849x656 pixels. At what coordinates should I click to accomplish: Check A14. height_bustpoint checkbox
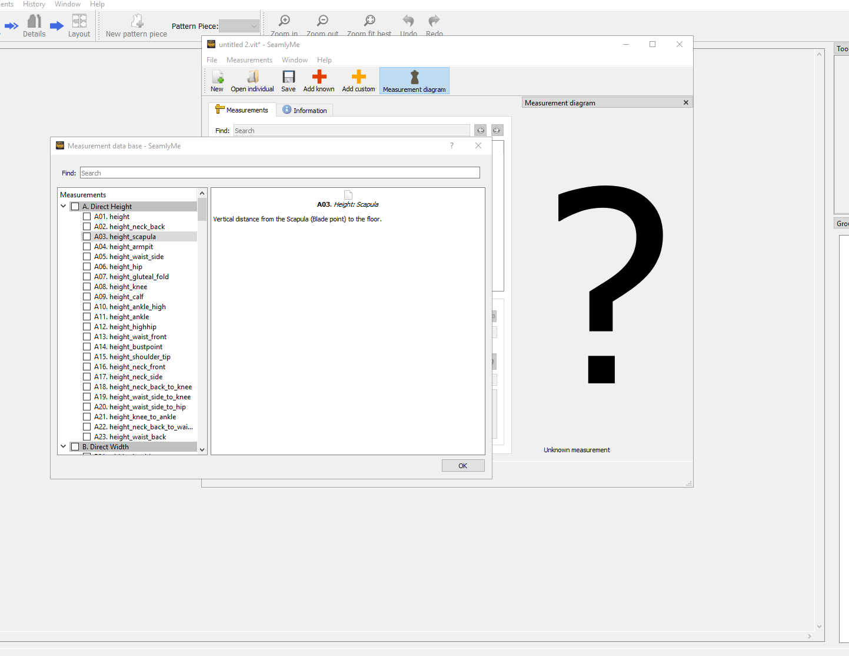point(86,347)
